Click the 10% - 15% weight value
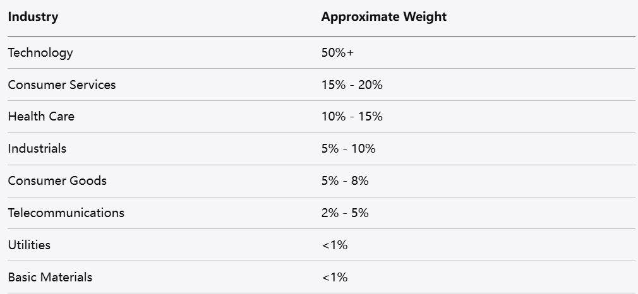The image size is (638, 294). (x=352, y=117)
